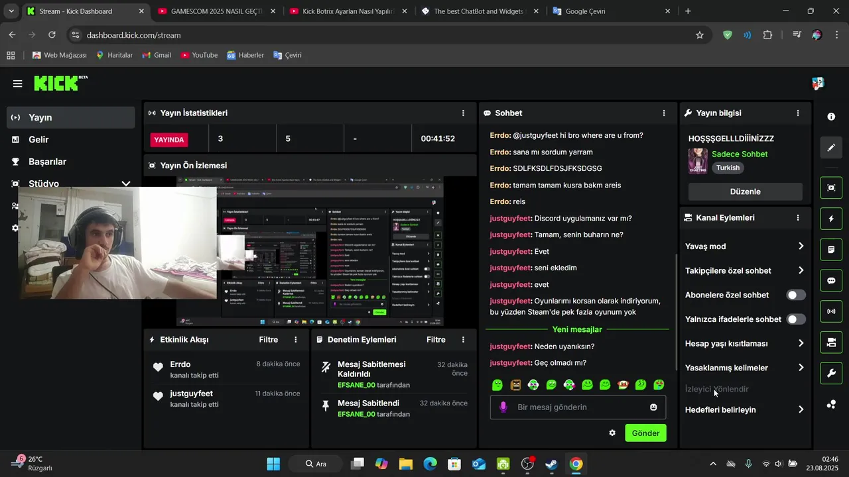Click the chat bubble icon in right rail
This screenshot has height=477, width=849.
pyautogui.click(x=831, y=280)
